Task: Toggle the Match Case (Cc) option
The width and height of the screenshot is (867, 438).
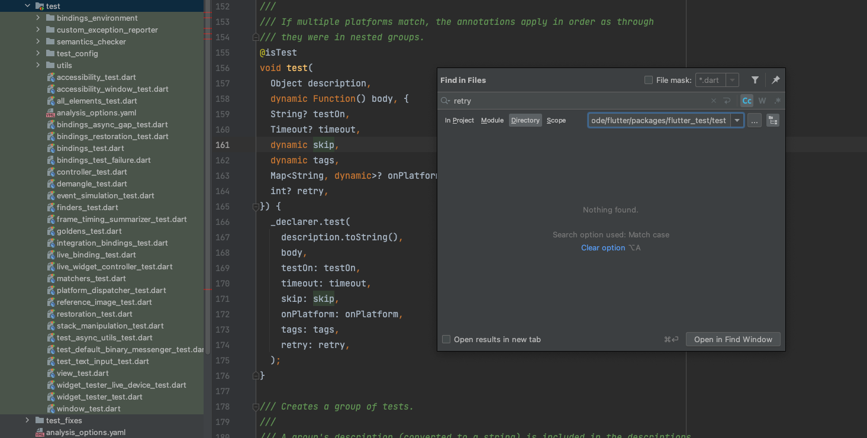Action: click(747, 101)
